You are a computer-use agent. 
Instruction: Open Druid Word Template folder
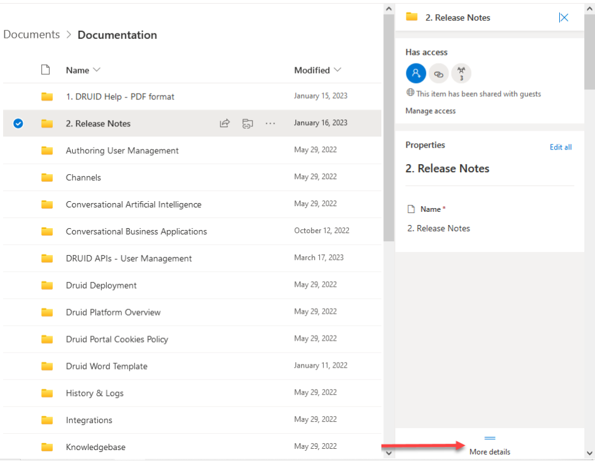[107, 366]
